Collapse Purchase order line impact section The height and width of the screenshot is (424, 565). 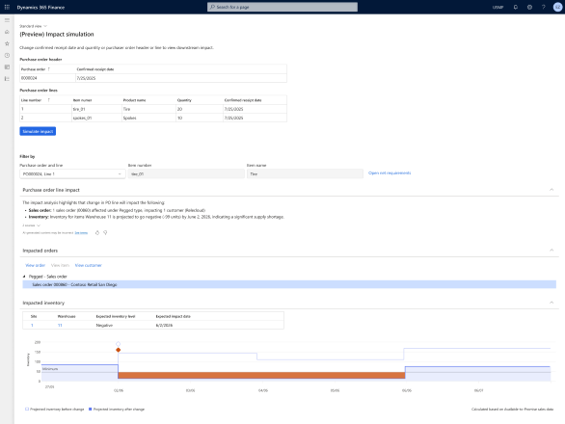pyautogui.click(x=552, y=190)
